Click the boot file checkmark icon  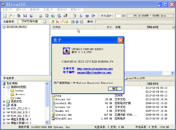click(x=45, y=22)
